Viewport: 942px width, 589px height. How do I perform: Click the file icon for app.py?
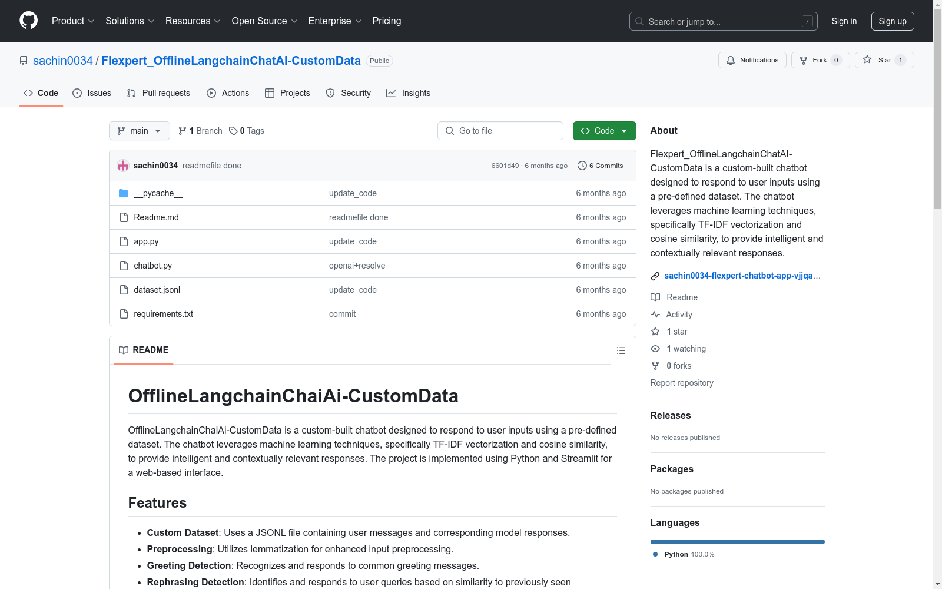coord(124,241)
